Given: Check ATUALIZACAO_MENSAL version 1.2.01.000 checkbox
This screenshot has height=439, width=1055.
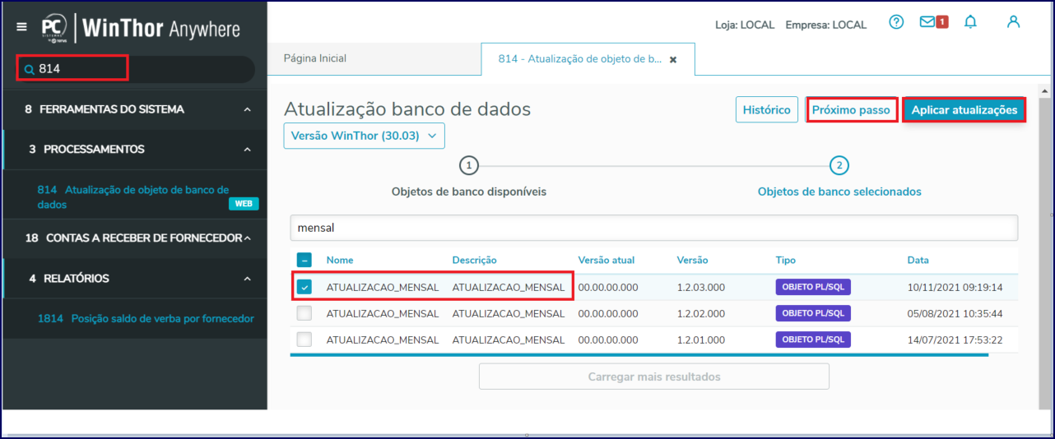Looking at the screenshot, I should click(x=304, y=340).
